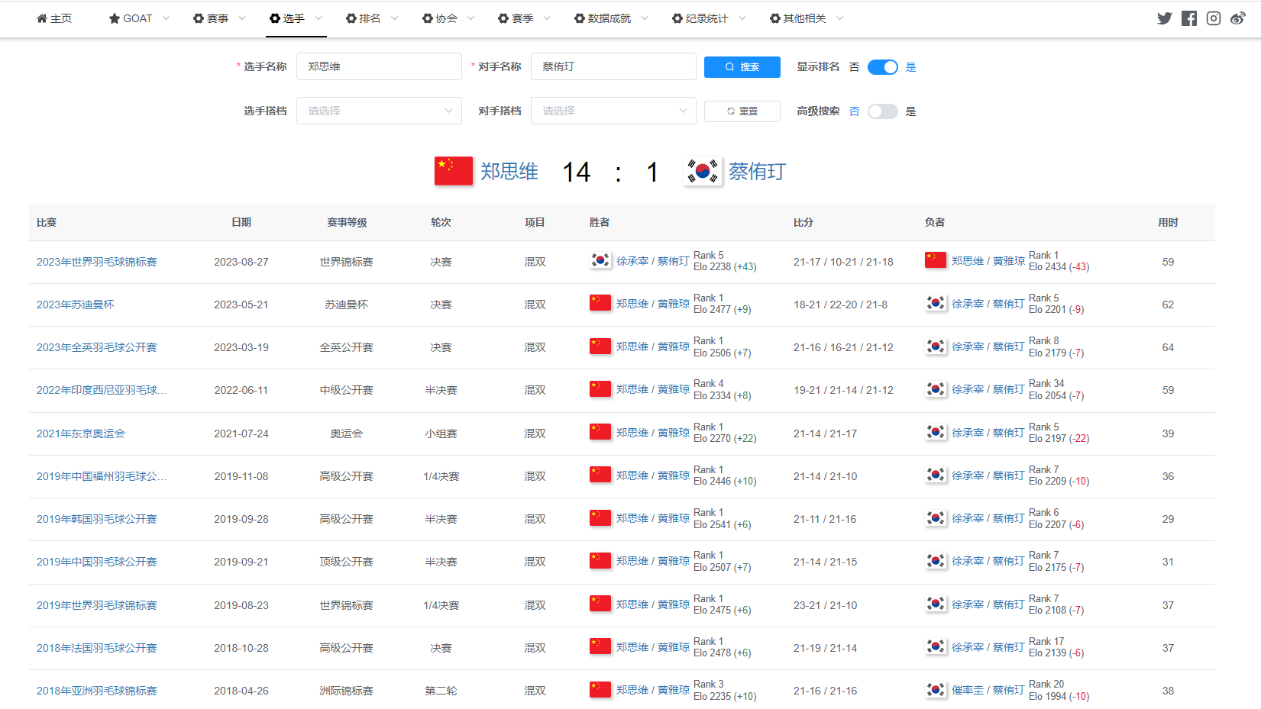This screenshot has height=709, width=1261.
Task: Expand the 选手 menu arrow
Action: tap(318, 18)
